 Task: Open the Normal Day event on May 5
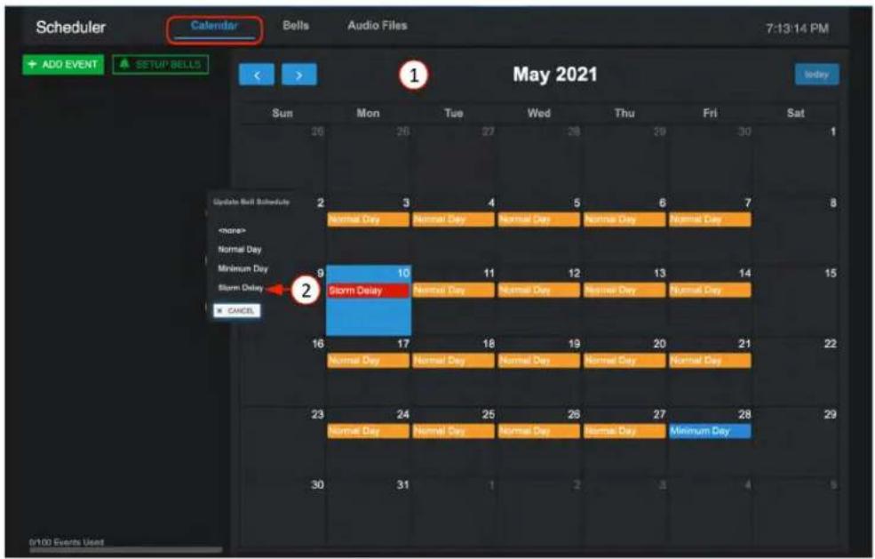pyautogui.click(x=539, y=220)
